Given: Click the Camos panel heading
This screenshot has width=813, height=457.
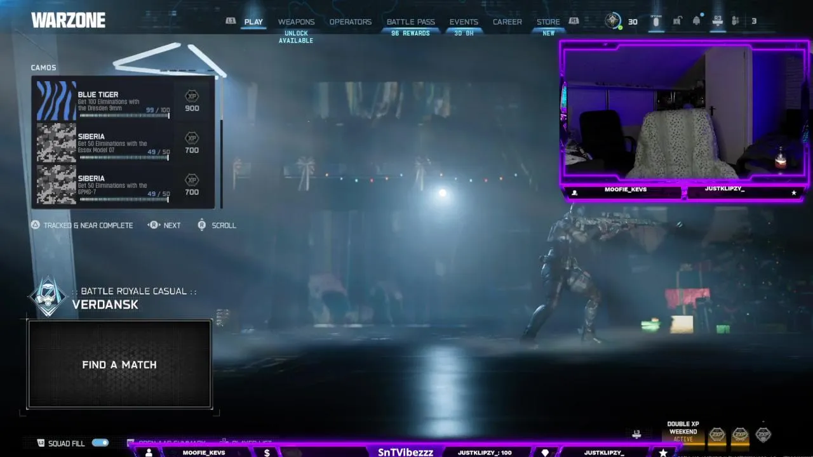Looking at the screenshot, I should click(x=44, y=67).
